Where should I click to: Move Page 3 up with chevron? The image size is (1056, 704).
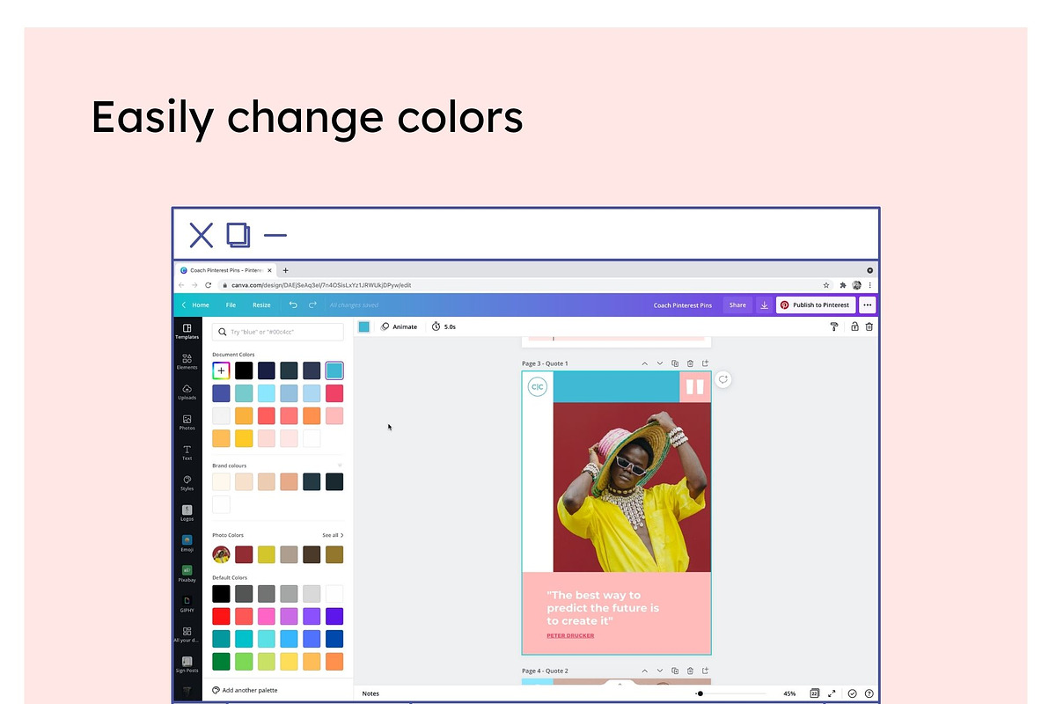(x=644, y=363)
